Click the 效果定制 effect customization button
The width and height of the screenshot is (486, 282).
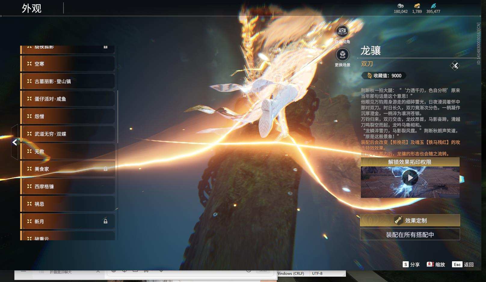pyautogui.click(x=410, y=220)
